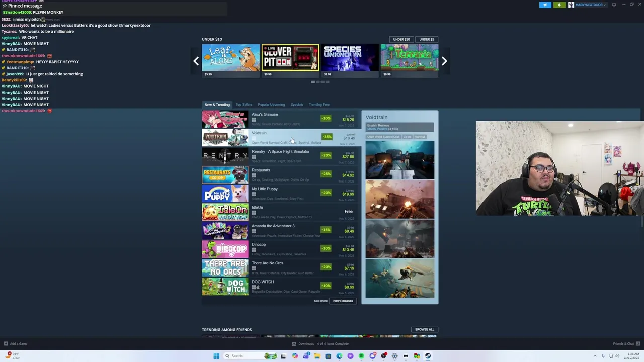Viewport: 644px width, 362px height.
Task: Open MARKYNEXTDOOR account dropdown
Action: pyautogui.click(x=590, y=5)
